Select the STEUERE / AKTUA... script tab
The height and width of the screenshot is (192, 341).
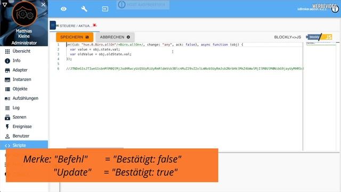[x=75, y=26]
